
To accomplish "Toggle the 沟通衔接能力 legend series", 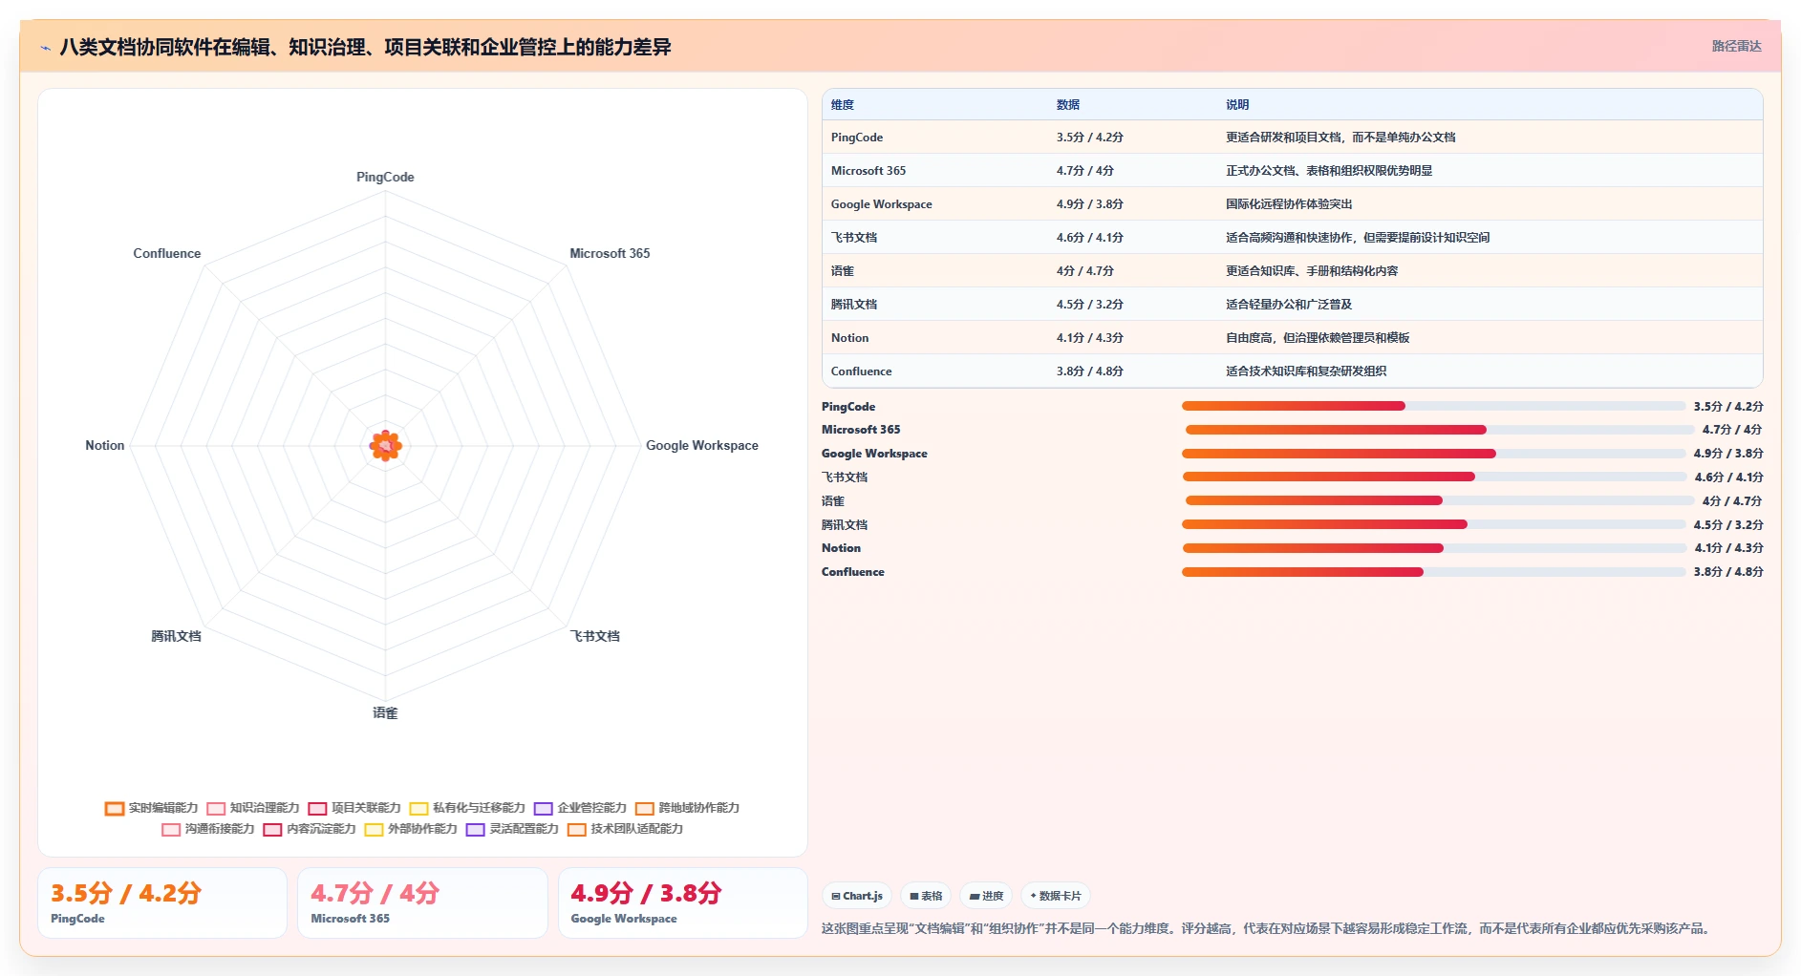I will point(208,829).
